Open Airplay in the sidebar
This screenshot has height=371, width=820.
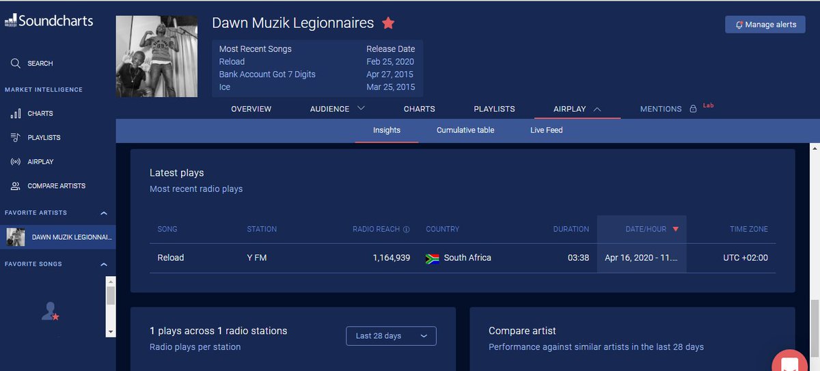click(40, 162)
